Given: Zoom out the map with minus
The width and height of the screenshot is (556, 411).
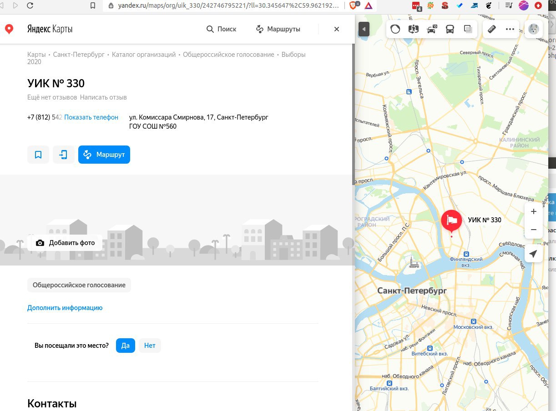Looking at the screenshot, I should point(534,230).
